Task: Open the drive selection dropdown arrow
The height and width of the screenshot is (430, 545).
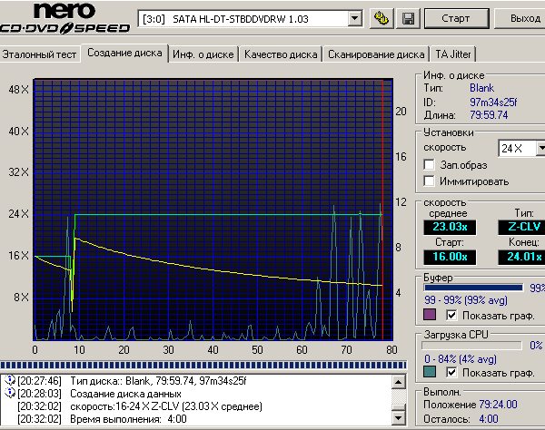Action: [354, 18]
